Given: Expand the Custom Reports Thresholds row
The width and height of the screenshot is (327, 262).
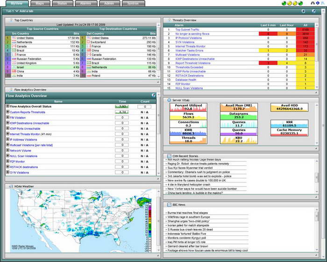Looking at the screenshot, I should [8, 112].
